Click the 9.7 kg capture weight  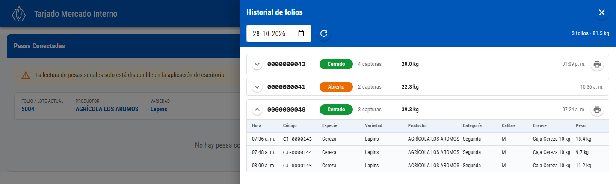[582, 152]
